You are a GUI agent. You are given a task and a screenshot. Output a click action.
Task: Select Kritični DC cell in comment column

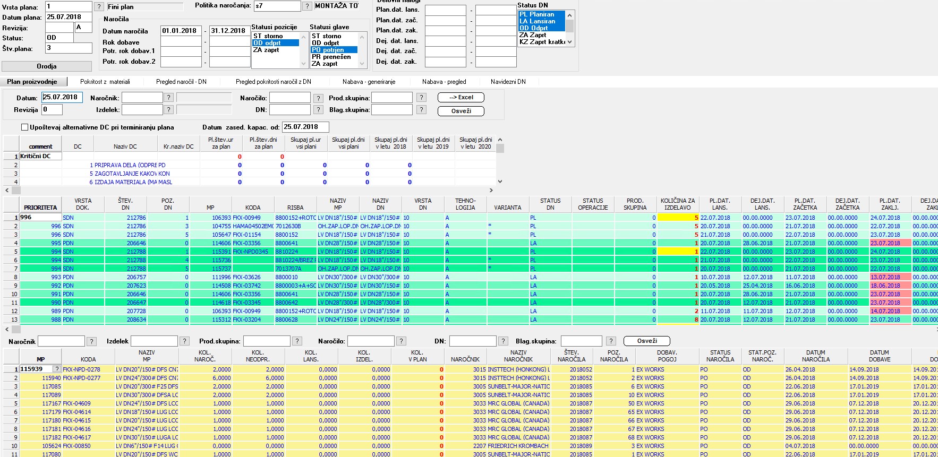tap(40, 157)
